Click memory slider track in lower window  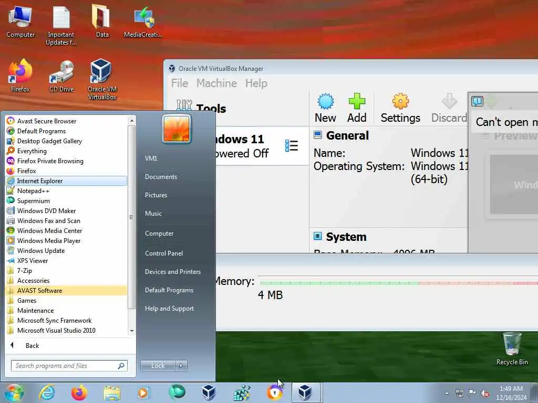pos(399,283)
